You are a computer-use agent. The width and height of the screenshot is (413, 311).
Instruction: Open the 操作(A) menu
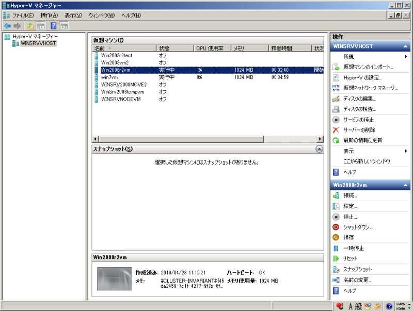pos(49,15)
